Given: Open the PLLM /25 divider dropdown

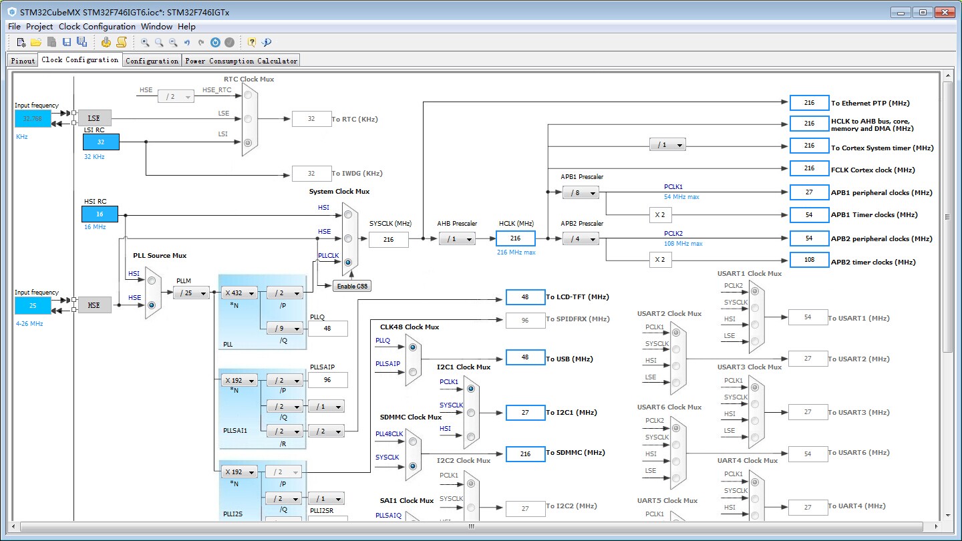Looking at the screenshot, I should (x=191, y=293).
